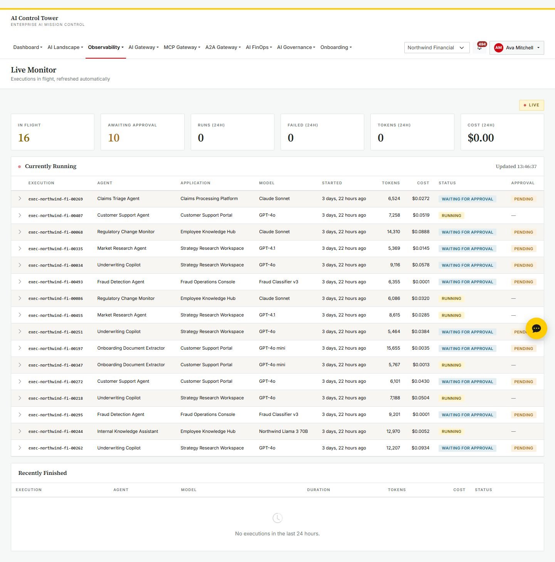
Task: Click token value 15,655
Action: (393, 348)
